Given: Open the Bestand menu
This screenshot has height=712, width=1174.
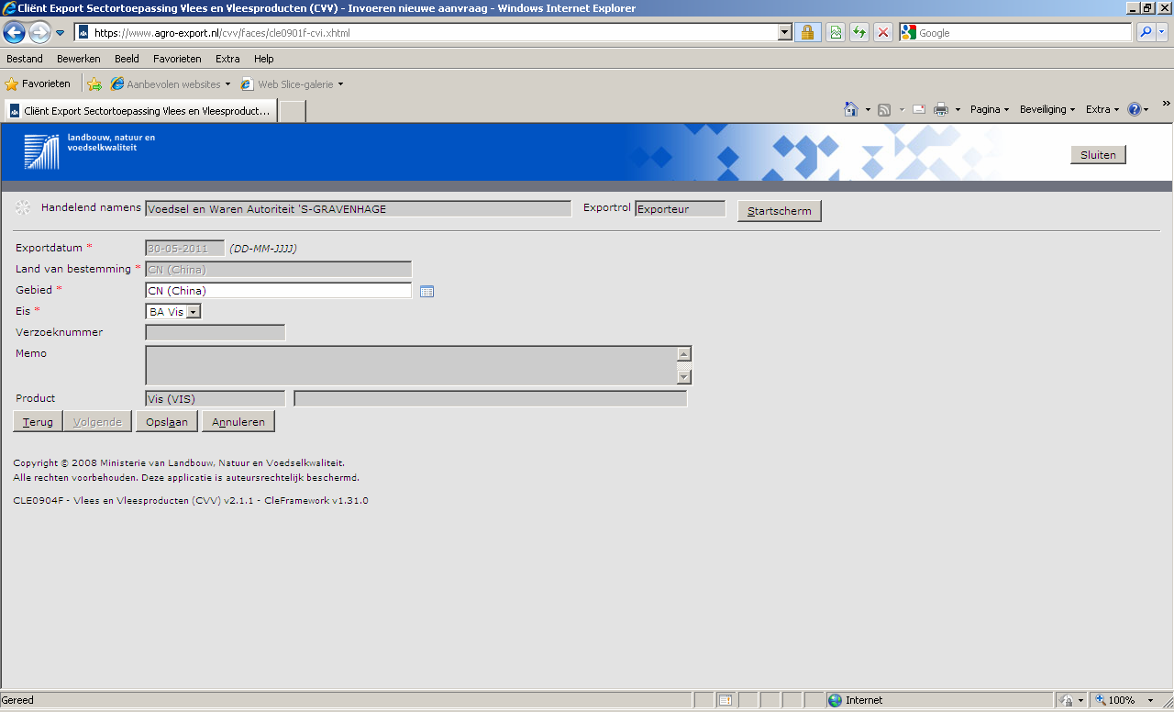Looking at the screenshot, I should (x=25, y=59).
